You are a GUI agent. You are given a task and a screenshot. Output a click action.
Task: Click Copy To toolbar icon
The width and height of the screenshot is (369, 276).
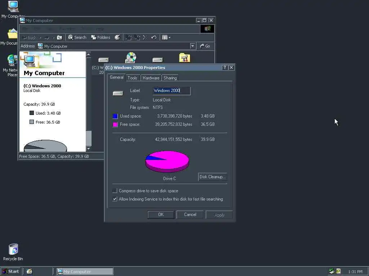point(137,37)
